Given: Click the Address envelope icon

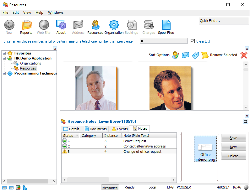Looking at the screenshot, I should 78,25.
